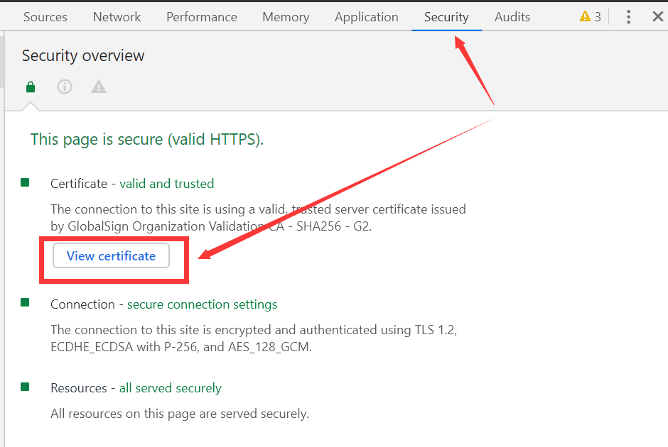Viewport: 668px width, 447px height.
Task: Click the 'valid and trusted' certificate text
Action: [166, 184]
